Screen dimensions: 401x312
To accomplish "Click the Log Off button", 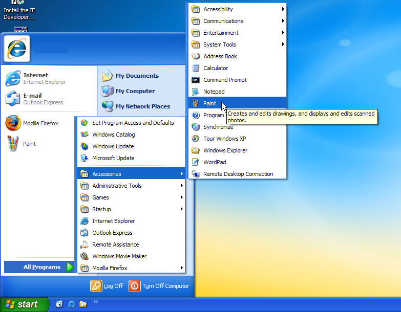I will [107, 286].
